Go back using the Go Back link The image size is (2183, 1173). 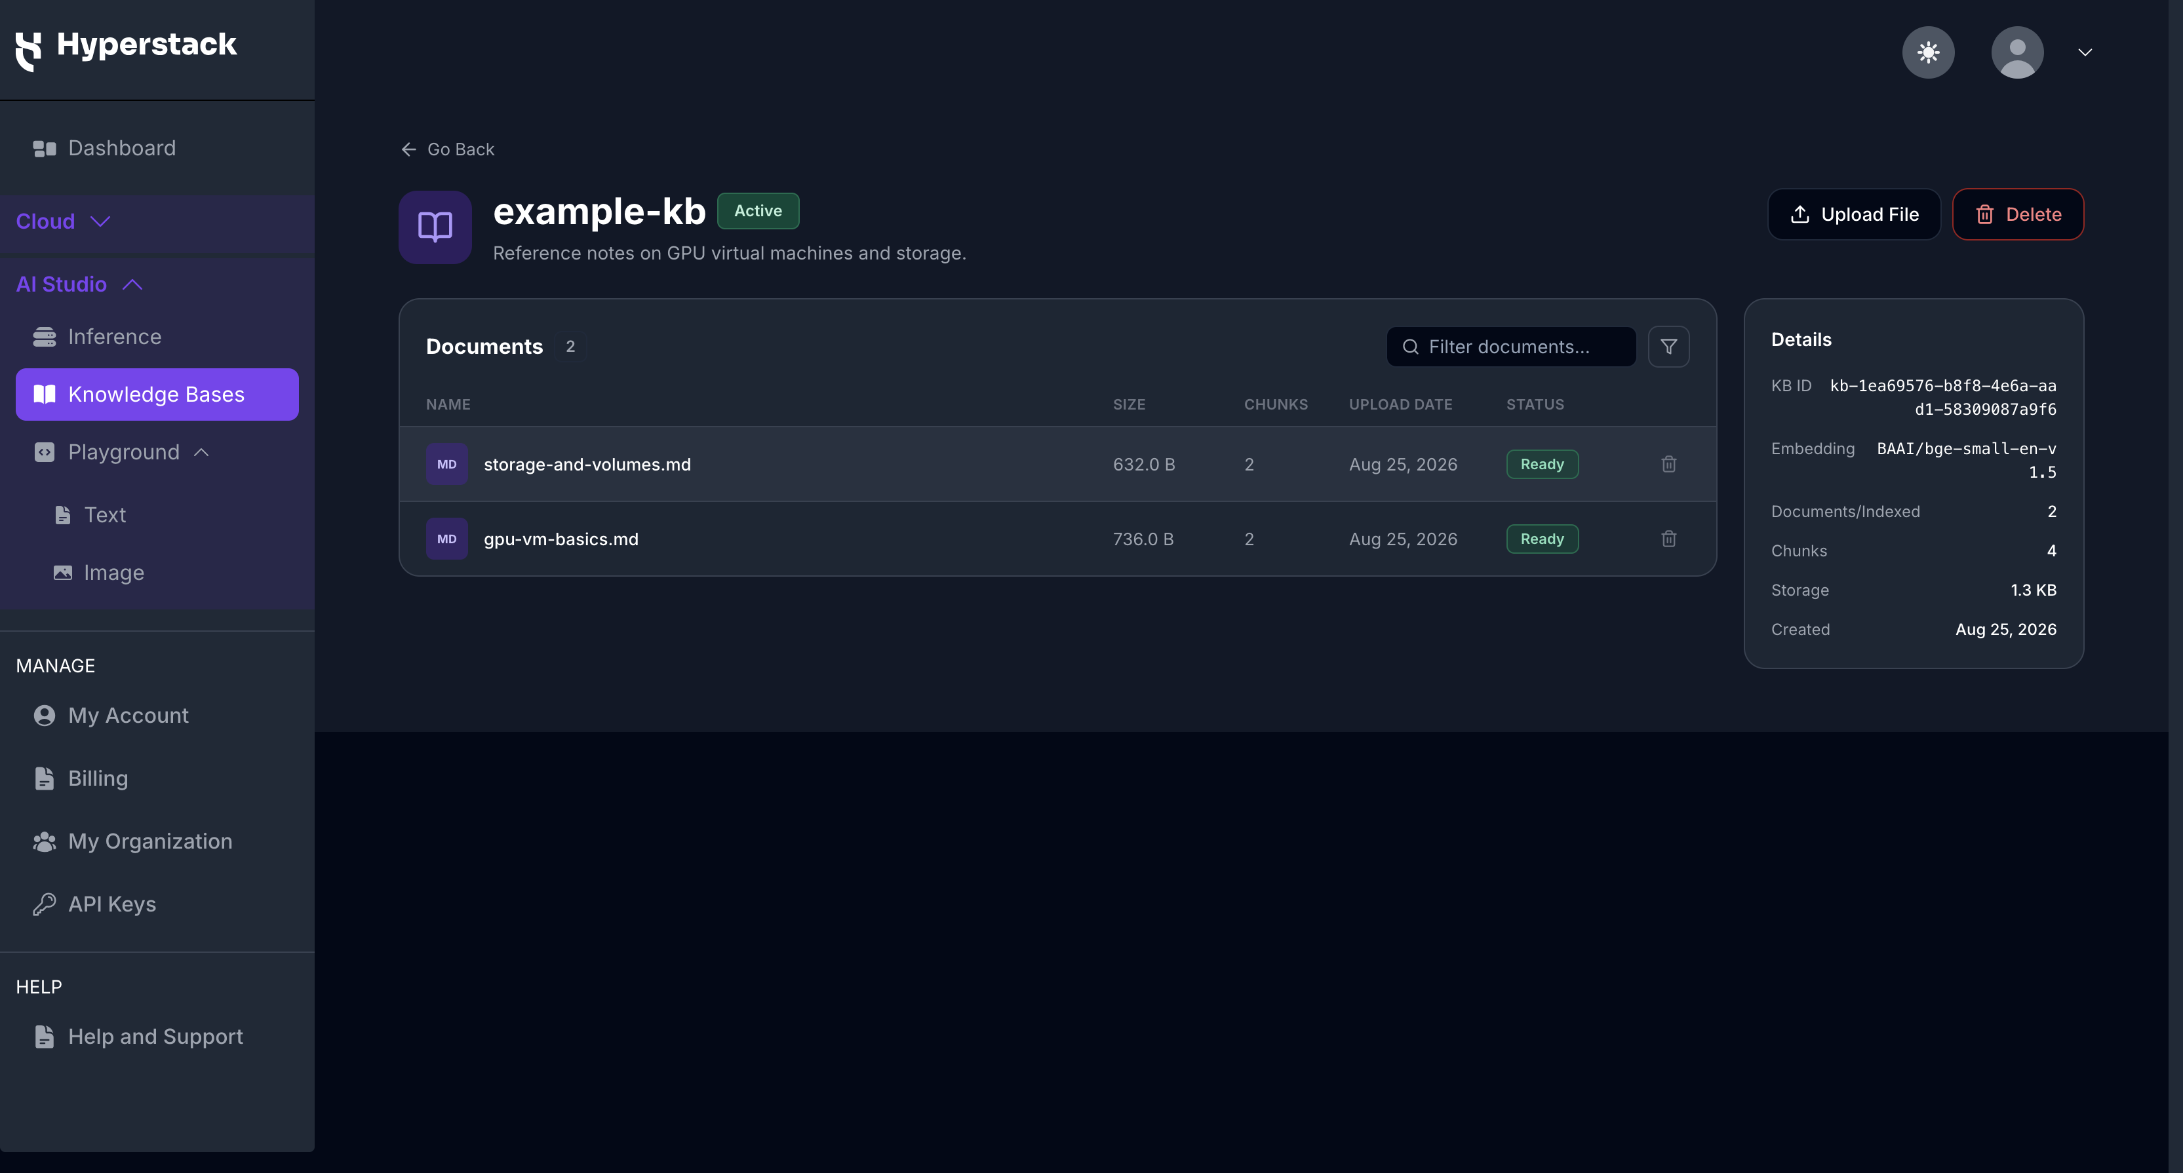[x=448, y=149]
